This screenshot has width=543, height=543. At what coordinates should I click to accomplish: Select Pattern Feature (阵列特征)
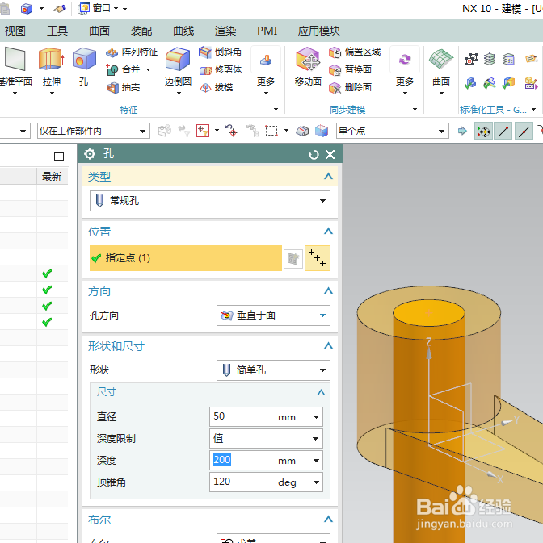pos(132,52)
